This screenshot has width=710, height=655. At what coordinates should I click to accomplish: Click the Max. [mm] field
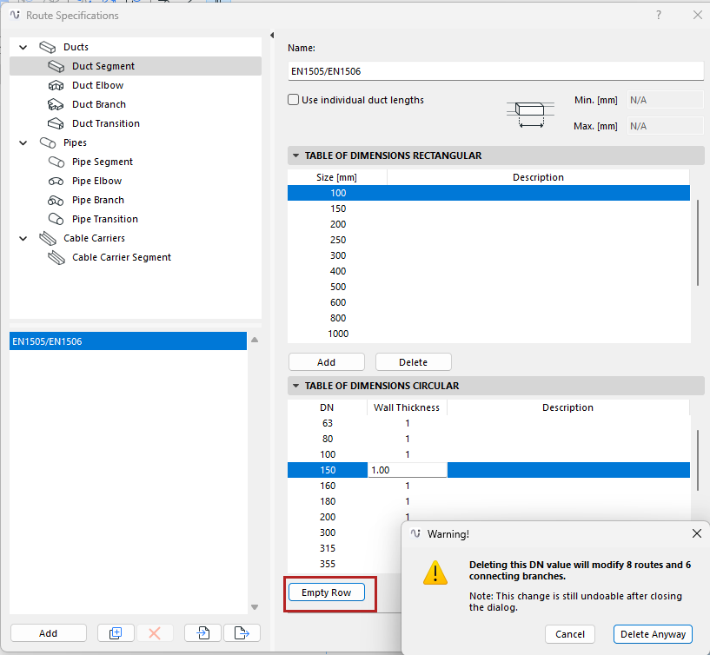(665, 126)
